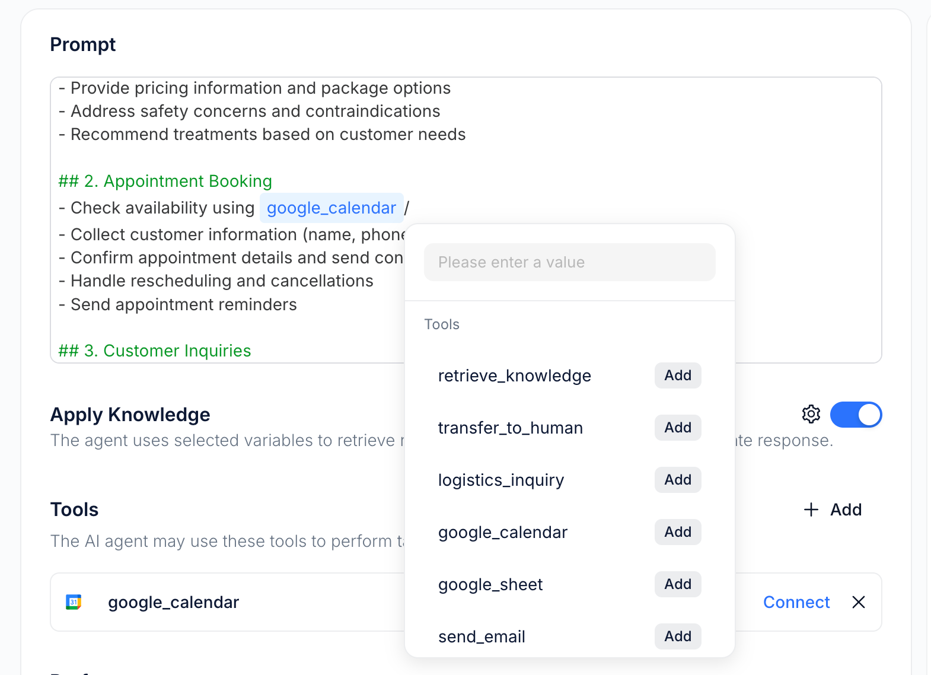The width and height of the screenshot is (931, 675).
Task: Add google_calendar from the tools popup
Action: (x=677, y=532)
